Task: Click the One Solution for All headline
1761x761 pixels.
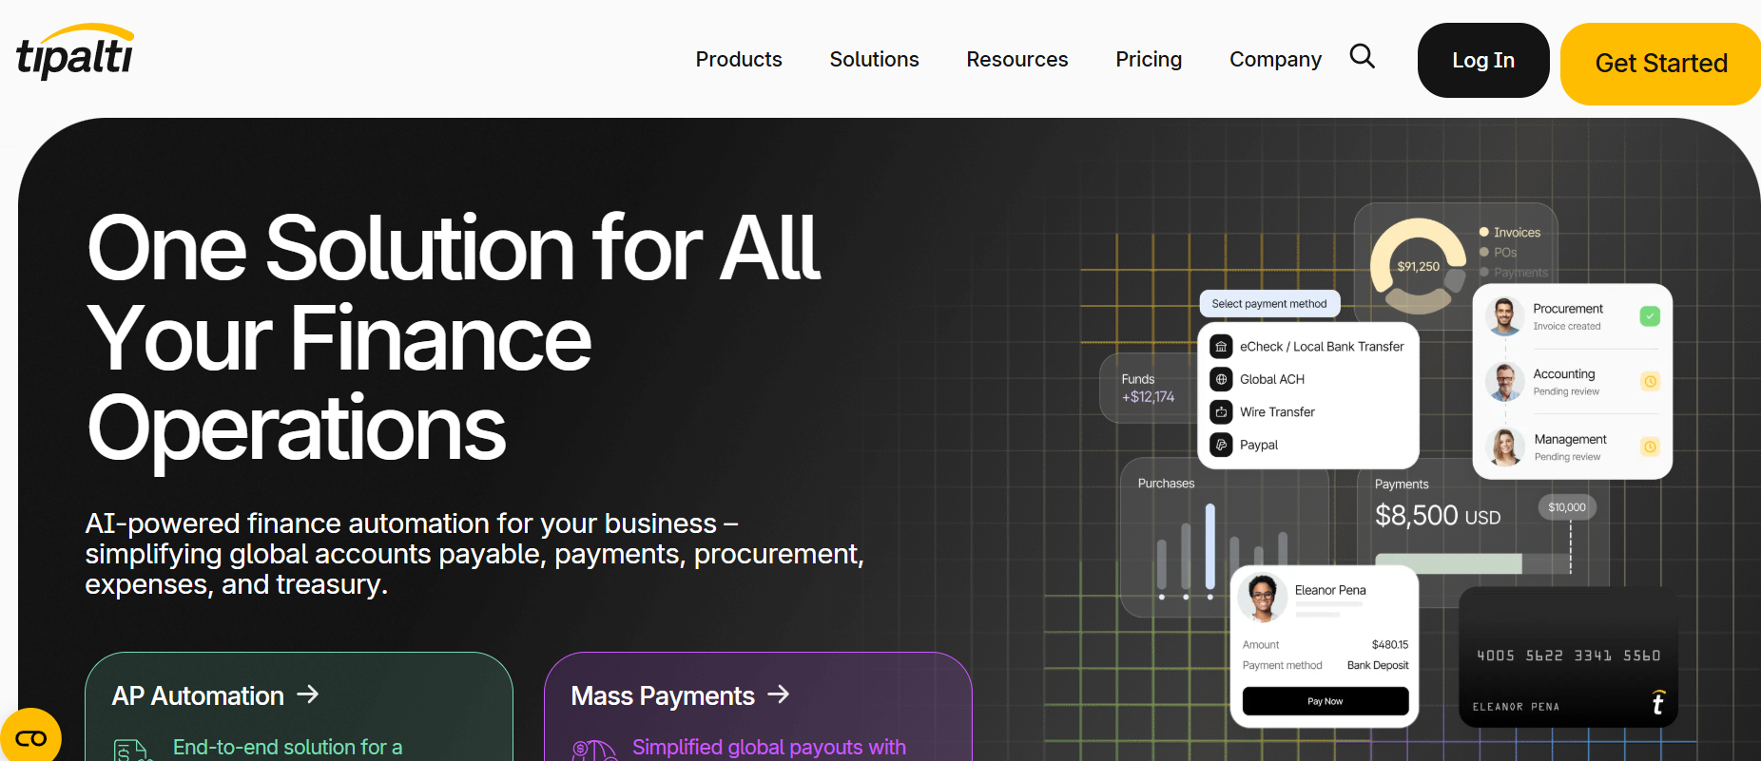Action: 454,337
